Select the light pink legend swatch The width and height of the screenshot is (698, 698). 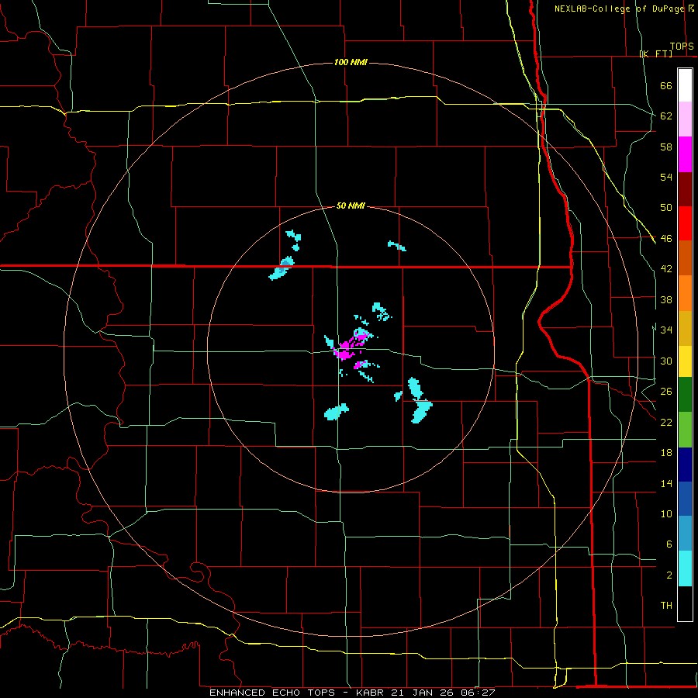click(x=685, y=119)
